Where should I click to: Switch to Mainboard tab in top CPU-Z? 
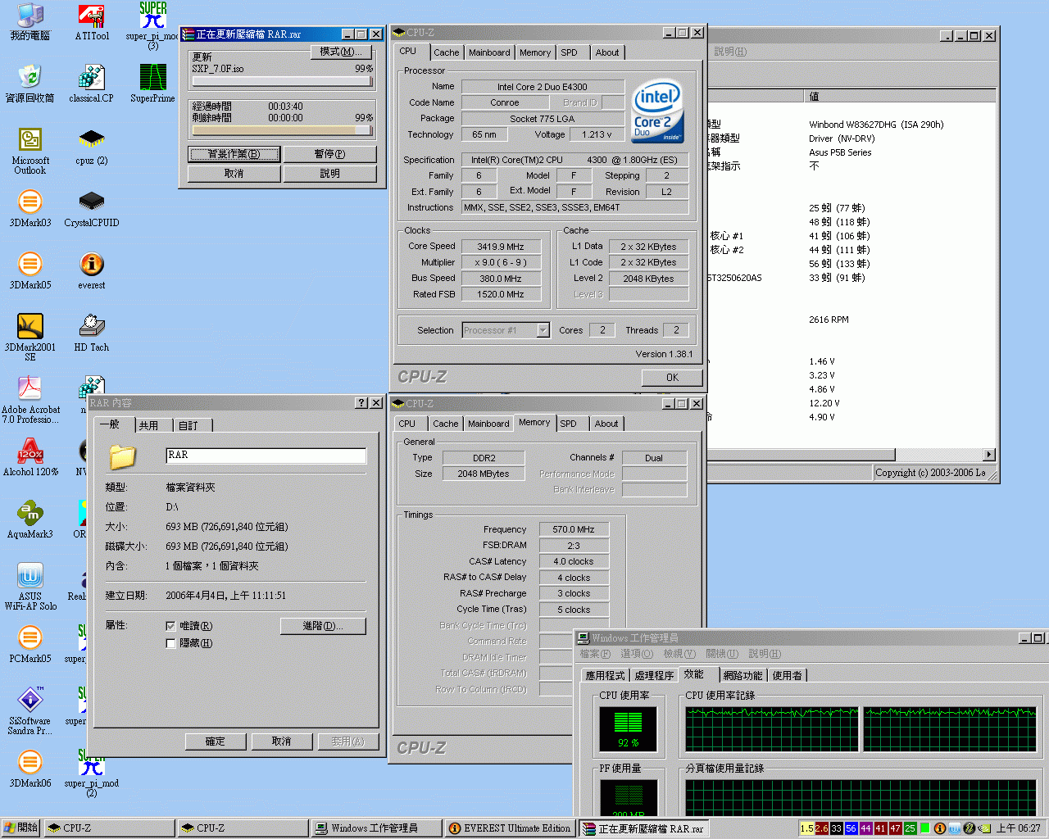pos(489,52)
